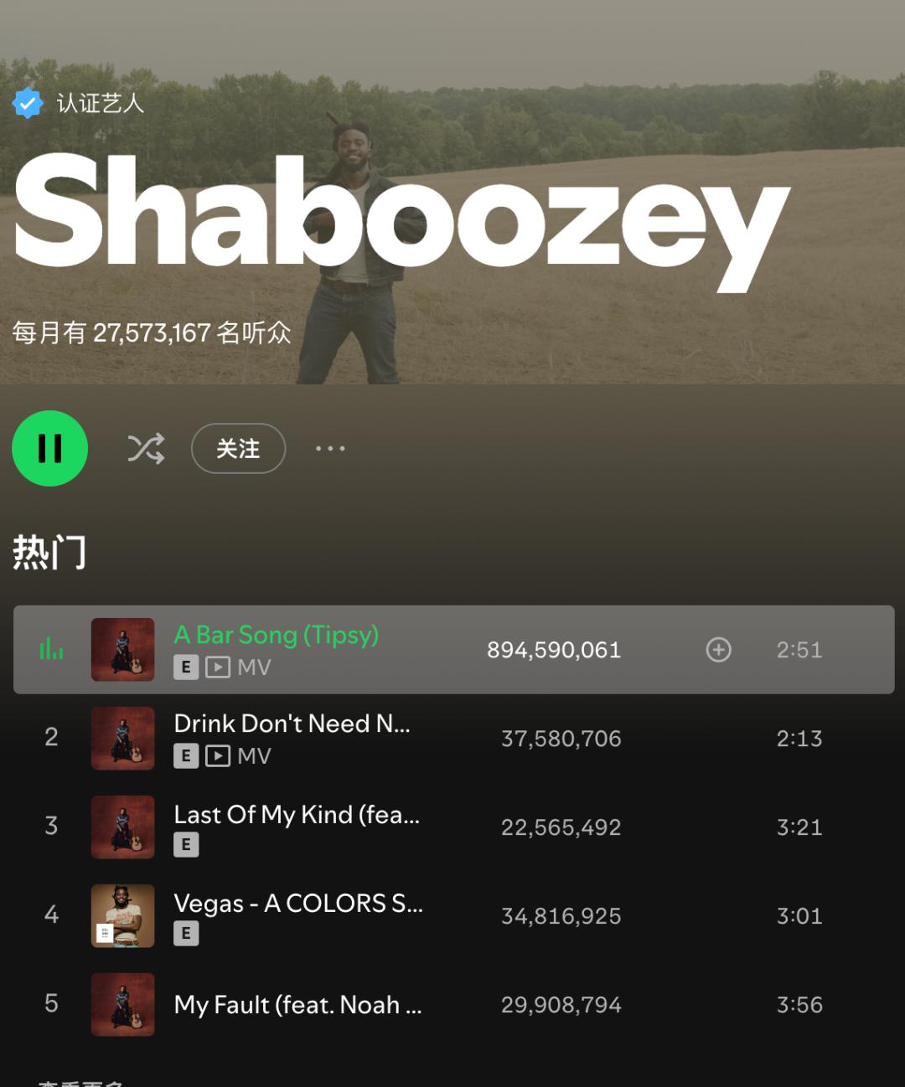Add A Bar Song (Tipsy) to library

tap(718, 650)
